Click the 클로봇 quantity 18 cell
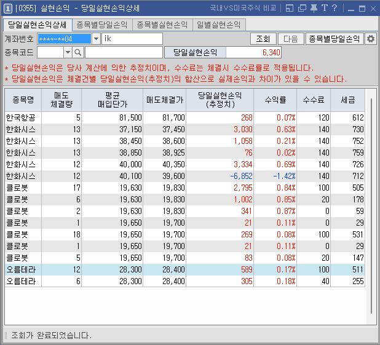Screen dimensions: 380x345 pyautogui.click(x=61, y=234)
